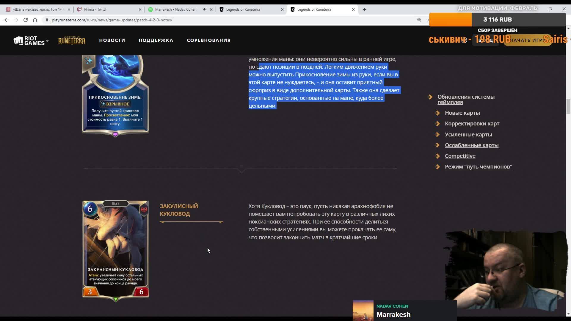Open the zoom magnifier icon in address bar

419,20
